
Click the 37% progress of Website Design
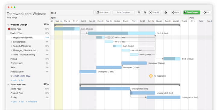pyautogui.click(x=46, y=24)
